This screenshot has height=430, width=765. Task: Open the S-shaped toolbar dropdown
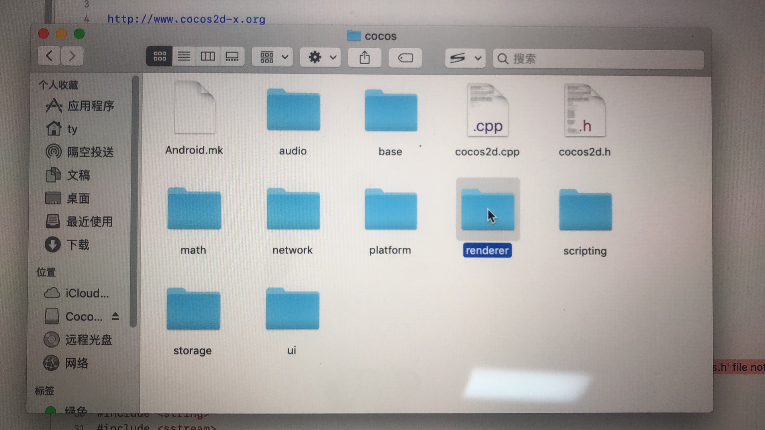tap(465, 59)
